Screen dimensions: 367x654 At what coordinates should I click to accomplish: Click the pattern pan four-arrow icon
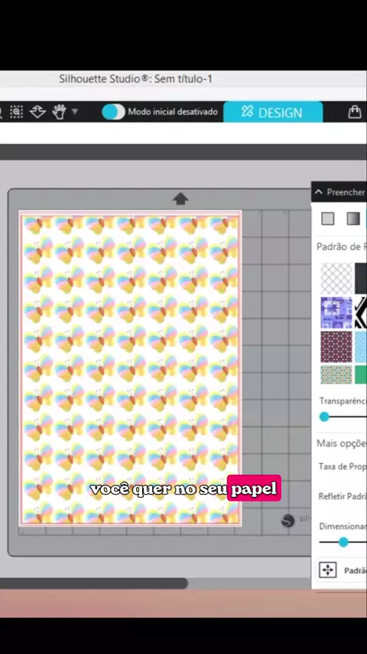point(328,570)
